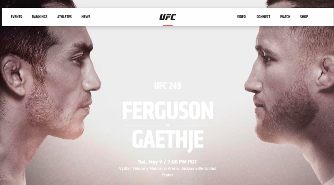The height and width of the screenshot is (185, 334).
Task: Click the UFC 249 event label
Action: (x=168, y=86)
